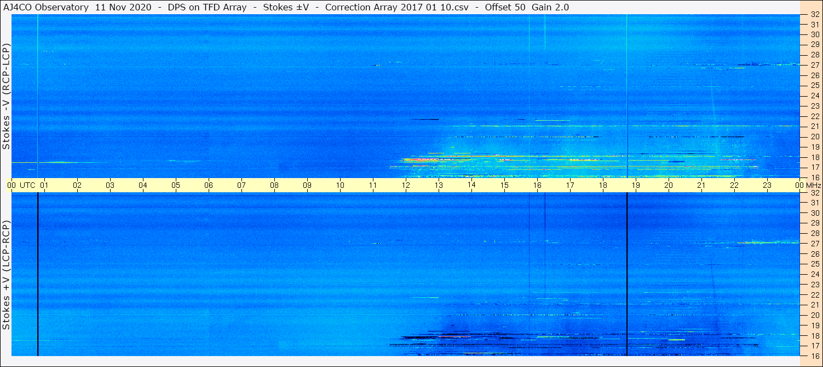Click 20 MHz label of Stokes +V panel
The width and height of the screenshot is (823, 367).
click(815, 315)
